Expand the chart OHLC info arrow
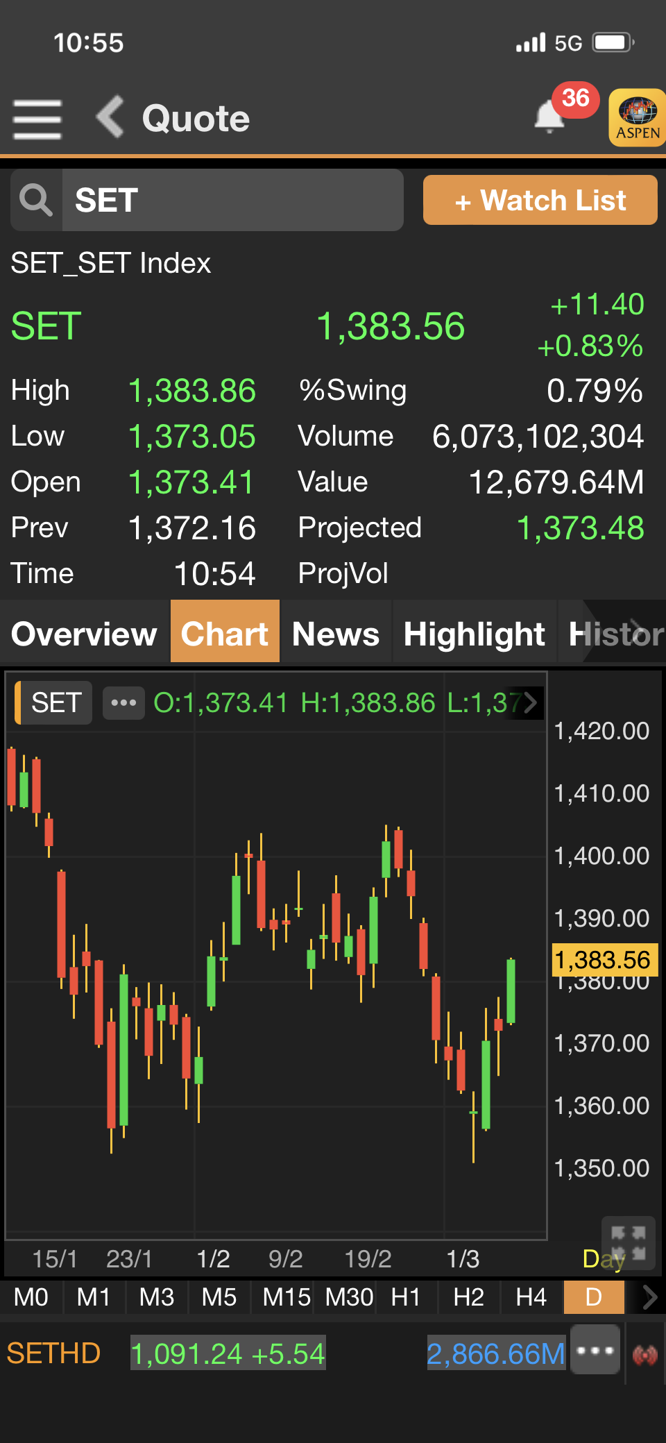 (530, 702)
